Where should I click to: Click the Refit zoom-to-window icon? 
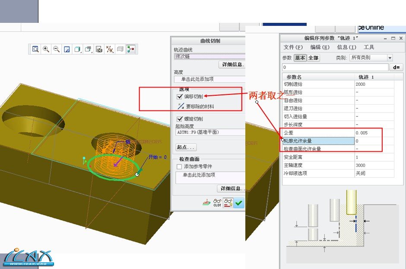[35, 49]
